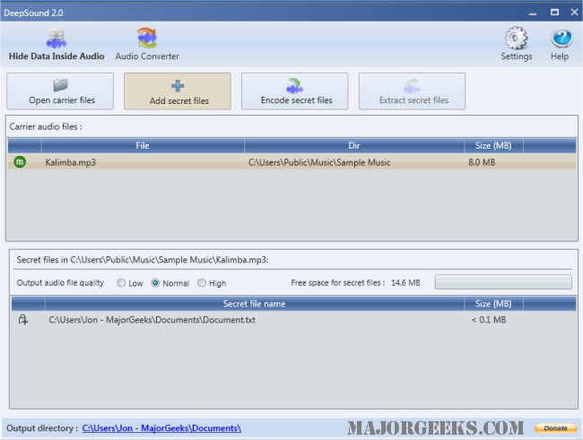Click the Donate button

[x=555, y=428]
